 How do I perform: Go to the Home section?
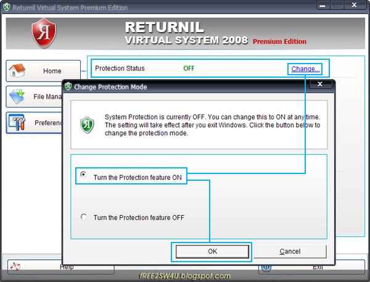43,70
